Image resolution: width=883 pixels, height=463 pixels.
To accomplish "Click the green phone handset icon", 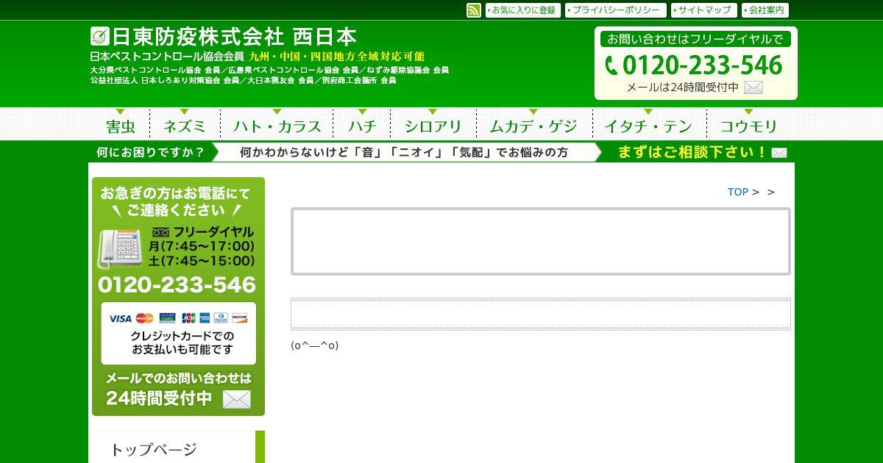I will click(x=611, y=66).
